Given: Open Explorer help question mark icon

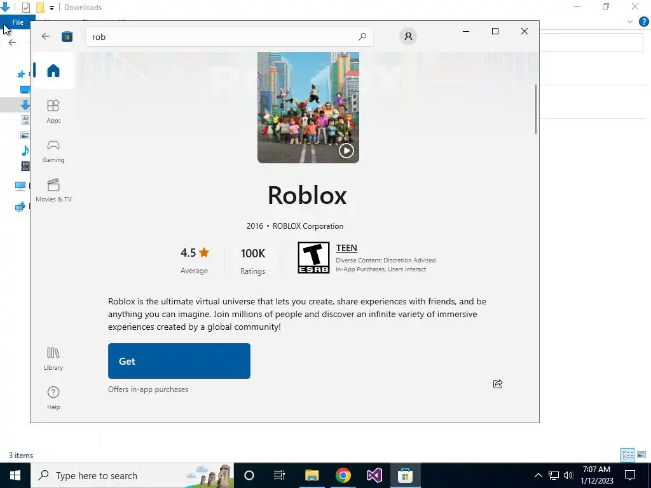Looking at the screenshot, I should (x=643, y=22).
